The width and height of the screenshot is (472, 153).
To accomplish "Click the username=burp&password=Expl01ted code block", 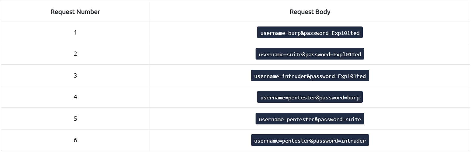I will point(310,33).
